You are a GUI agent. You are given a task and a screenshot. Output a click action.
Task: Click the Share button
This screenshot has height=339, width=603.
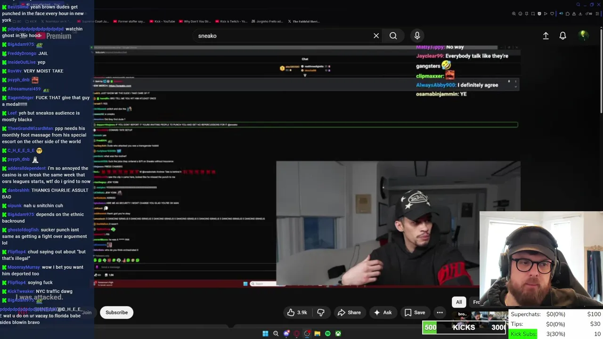pos(349,313)
